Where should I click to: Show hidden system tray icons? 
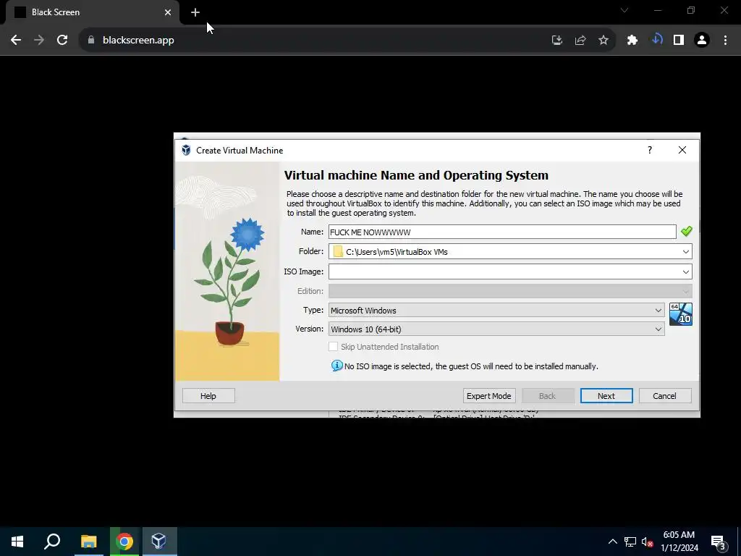612,542
